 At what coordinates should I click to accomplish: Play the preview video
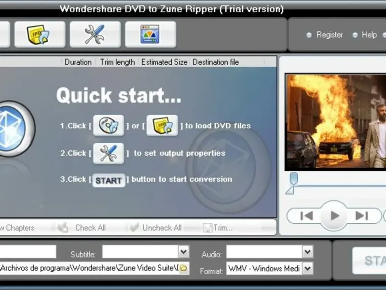click(x=334, y=216)
